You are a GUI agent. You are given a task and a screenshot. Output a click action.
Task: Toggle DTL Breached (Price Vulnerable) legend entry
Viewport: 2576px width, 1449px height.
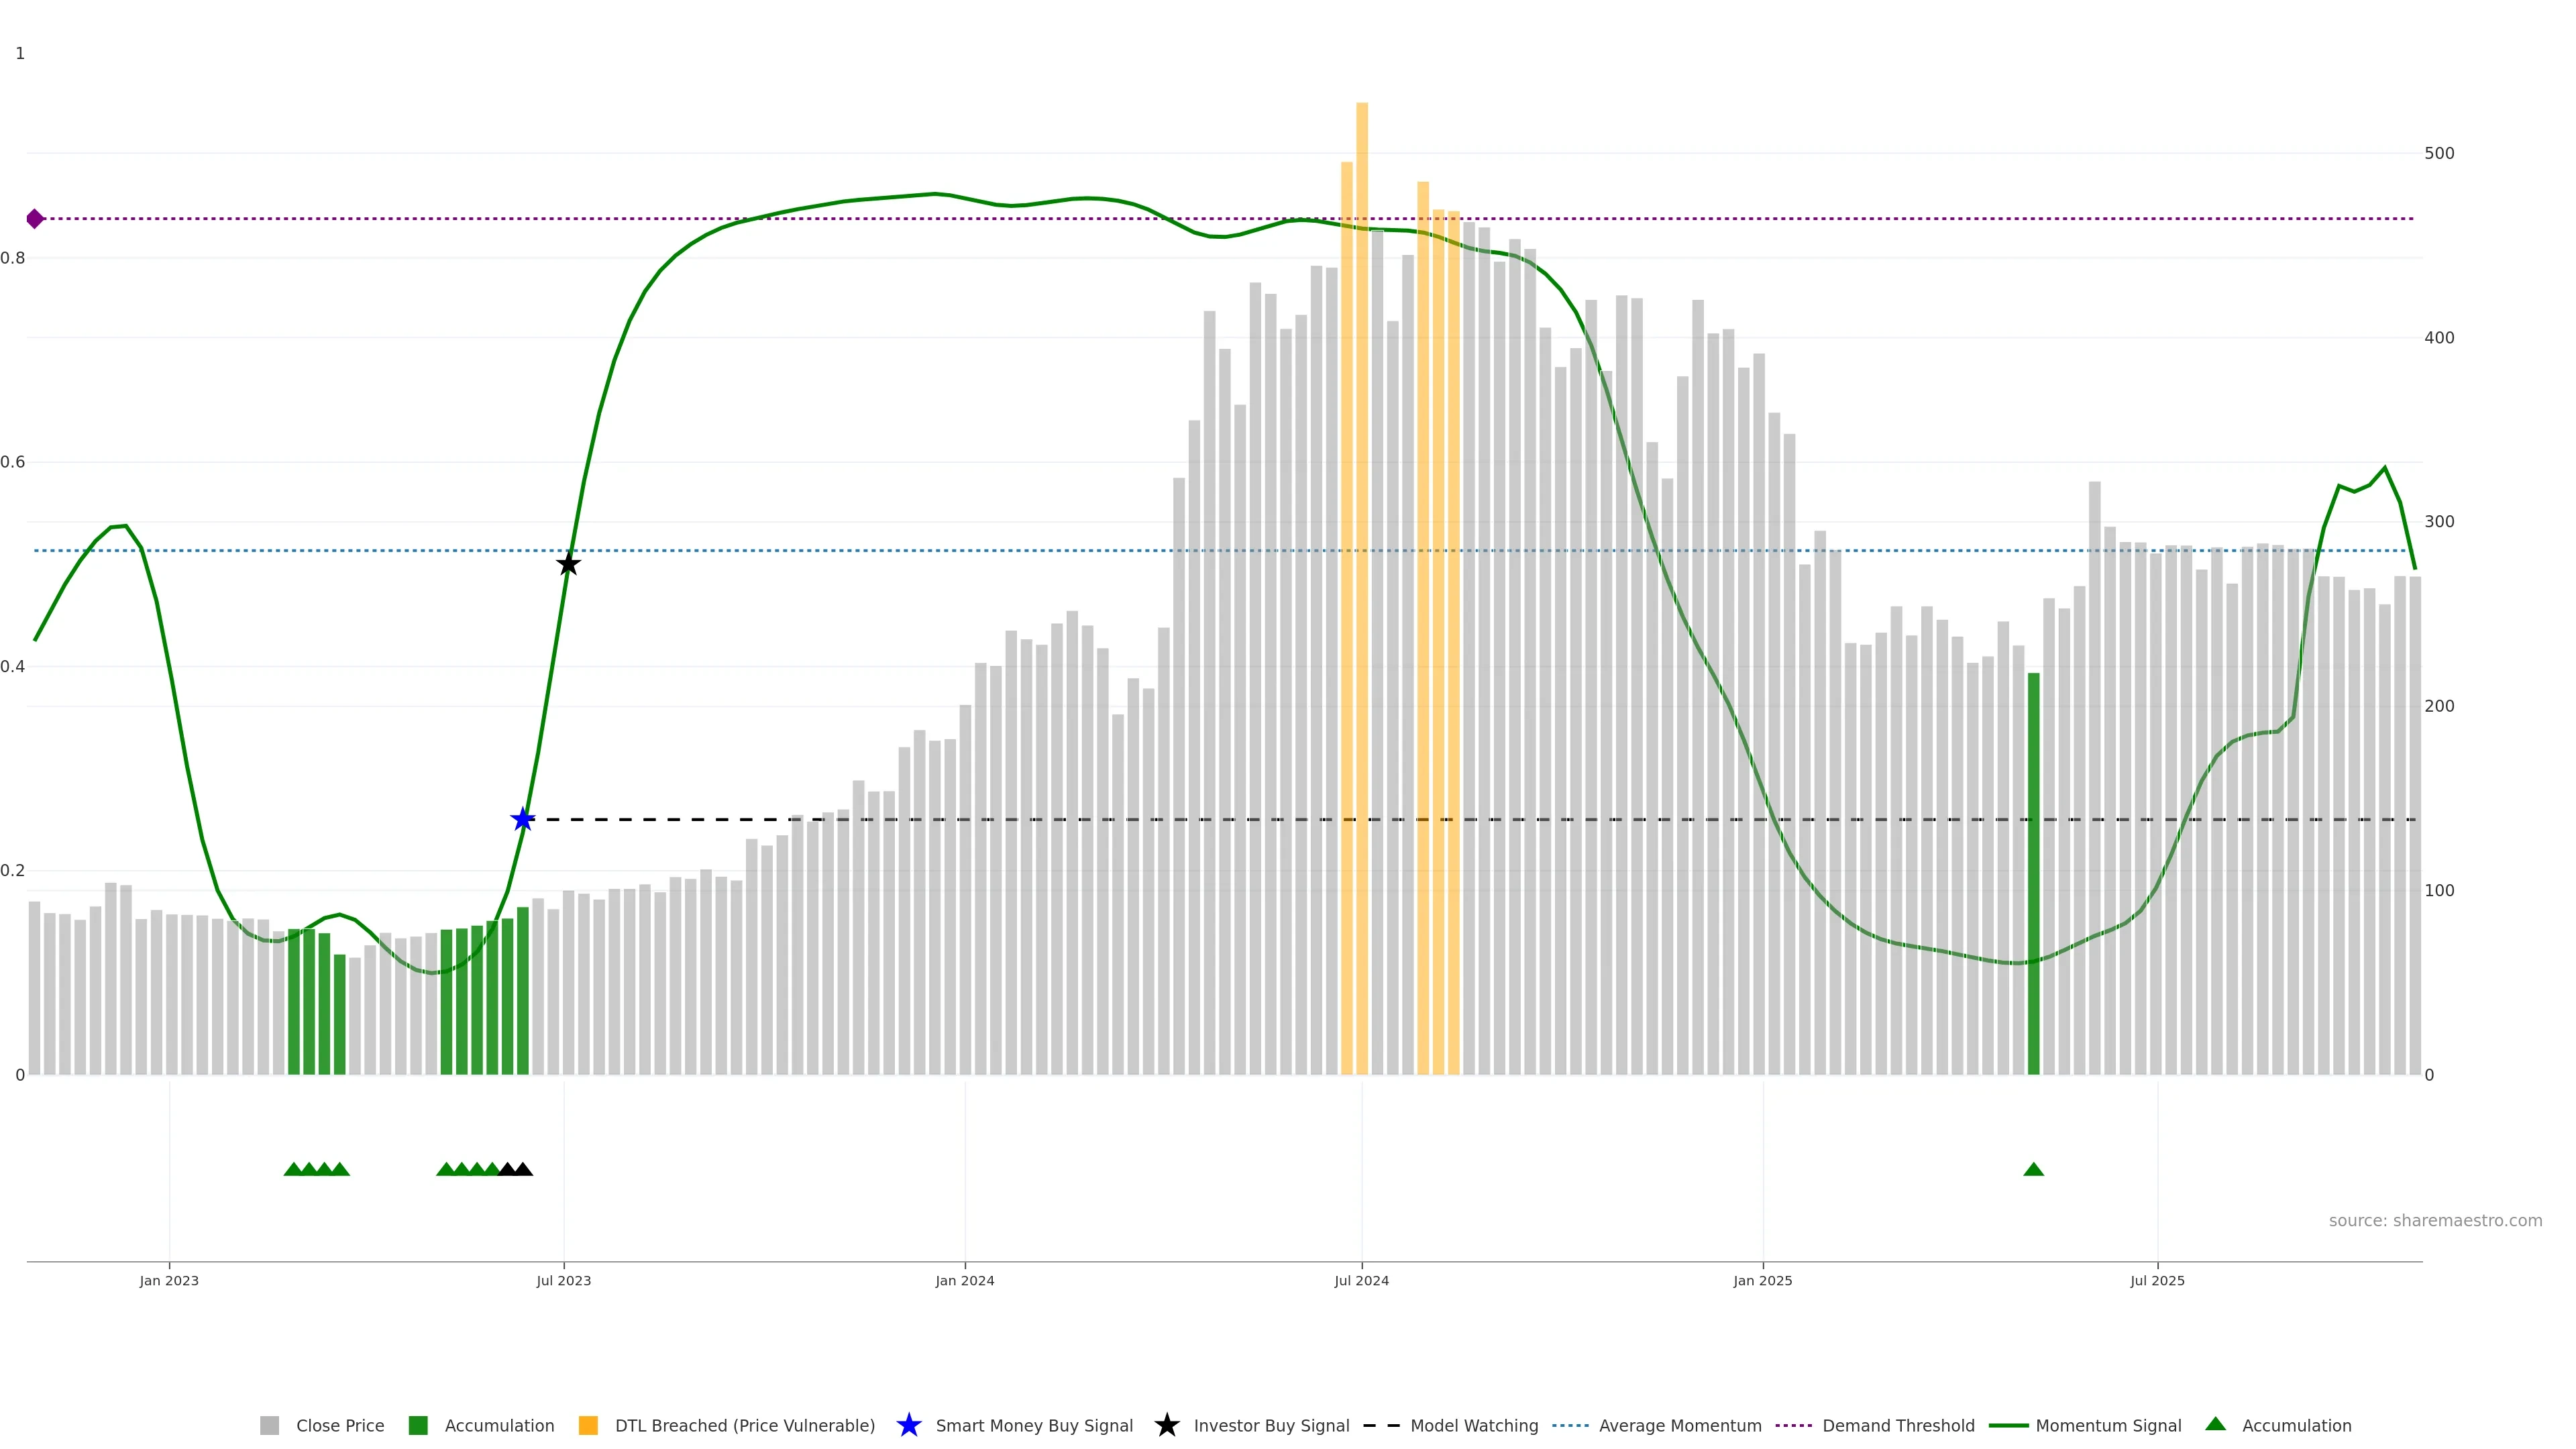[x=744, y=1425]
